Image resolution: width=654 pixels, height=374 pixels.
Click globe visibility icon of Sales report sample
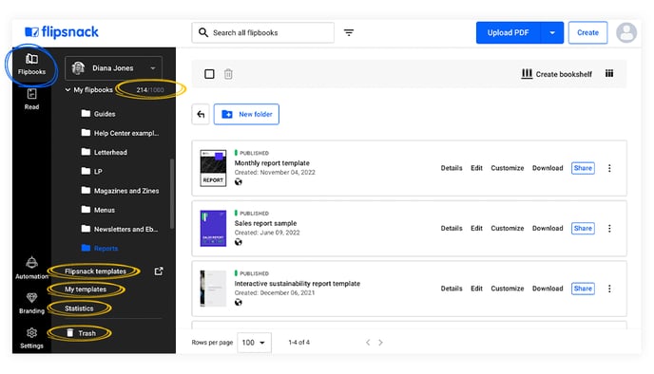(x=239, y=242)
